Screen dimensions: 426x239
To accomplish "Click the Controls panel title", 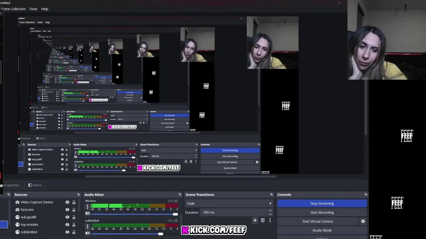I will point(284,195).
